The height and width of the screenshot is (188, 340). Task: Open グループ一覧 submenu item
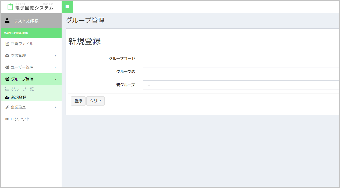(23, 89)
